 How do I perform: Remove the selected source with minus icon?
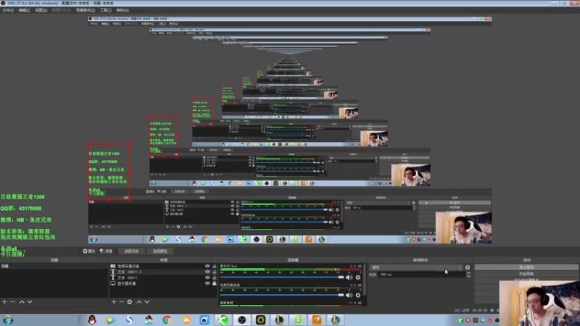coord(121,302)
